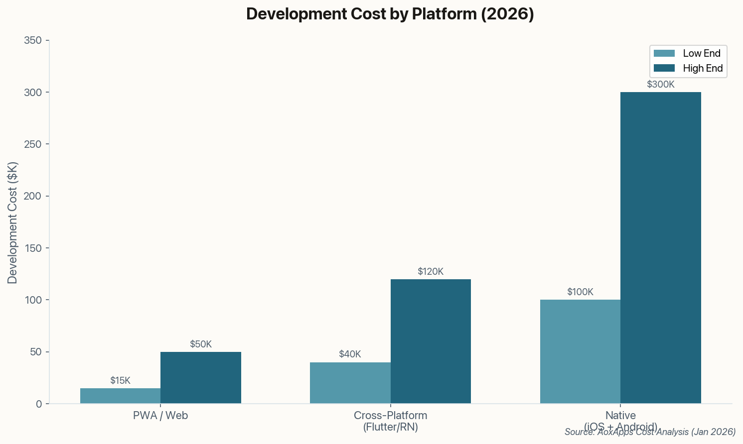The height and width of the screenshot is (444, 743).
Task: Select the $100K Native low-end bar
Action: click(580, 351)
